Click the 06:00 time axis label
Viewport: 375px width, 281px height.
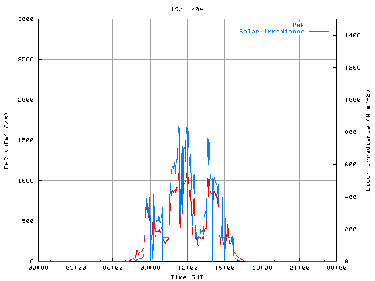[x=113, y=268]
